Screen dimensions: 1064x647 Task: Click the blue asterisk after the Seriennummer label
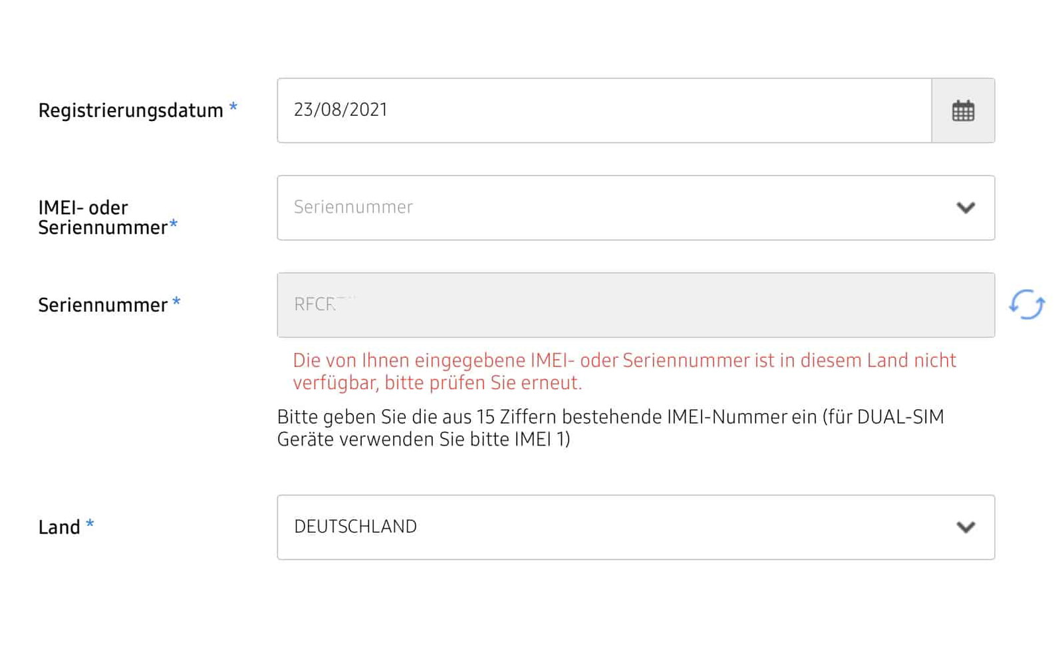176,302
